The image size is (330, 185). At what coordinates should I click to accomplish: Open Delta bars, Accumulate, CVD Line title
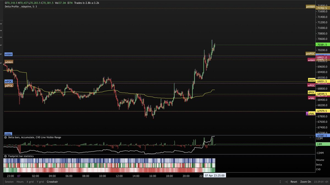(34, 137)
